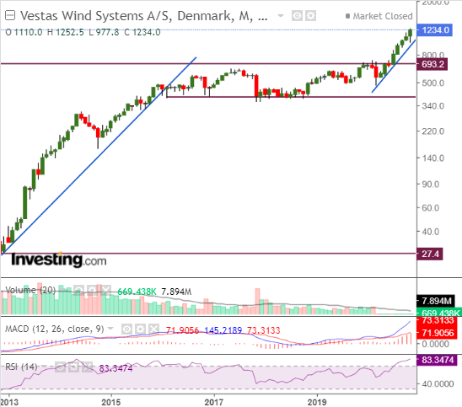Toggle visibility eye for Vestas main series
This screenshot has height=407, width=462.
(x=297, y=16)
